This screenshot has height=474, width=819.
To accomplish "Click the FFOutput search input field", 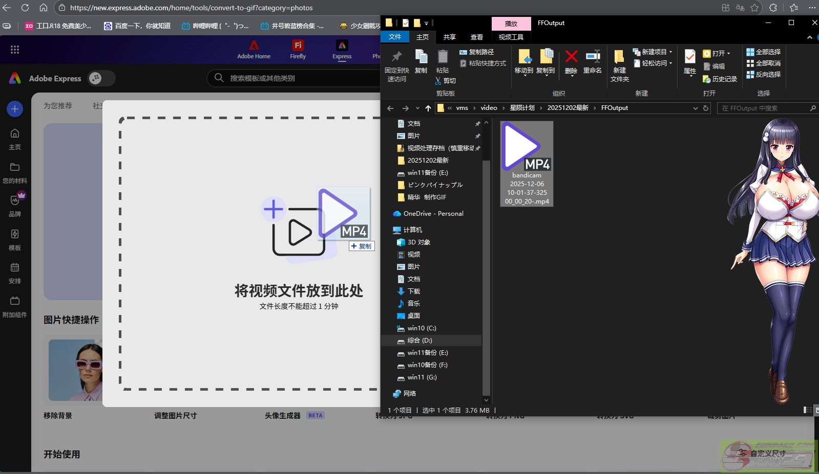I will (x=763, y=108).
